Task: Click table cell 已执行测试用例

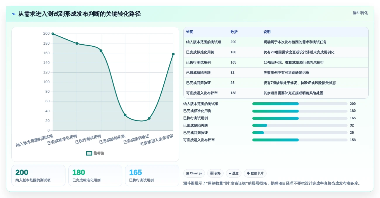Action: (x=198, y=62)
